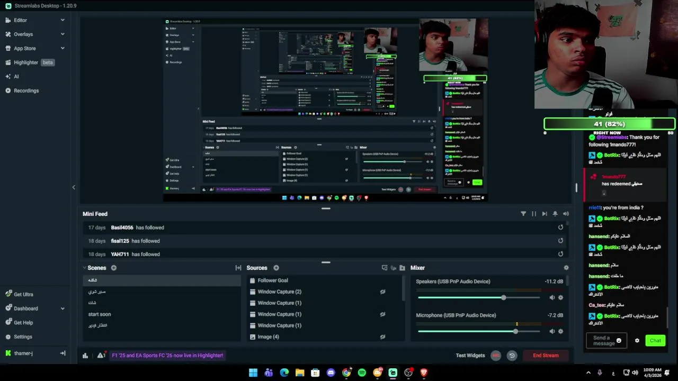Show the hidden Image (4) source

(x=382, y=337)
